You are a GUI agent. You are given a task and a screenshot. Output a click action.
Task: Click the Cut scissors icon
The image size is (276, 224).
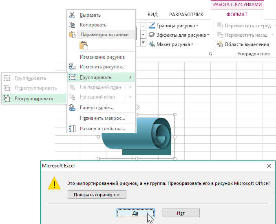tap(72, 15)
